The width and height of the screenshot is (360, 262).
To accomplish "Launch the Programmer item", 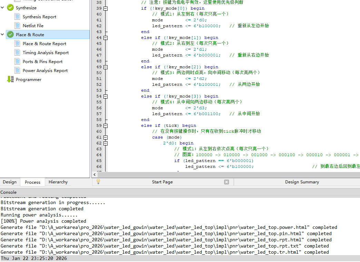I will point(29,79).
